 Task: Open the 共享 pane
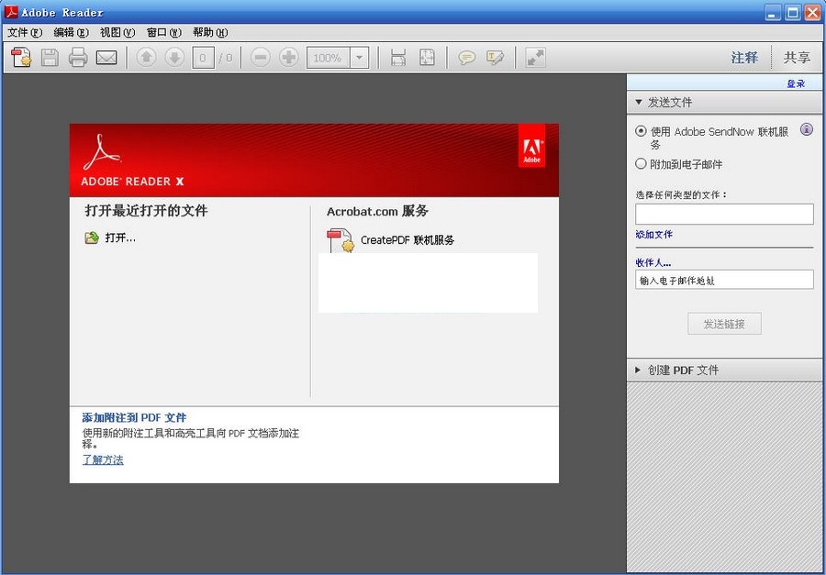tap(797, 58)
